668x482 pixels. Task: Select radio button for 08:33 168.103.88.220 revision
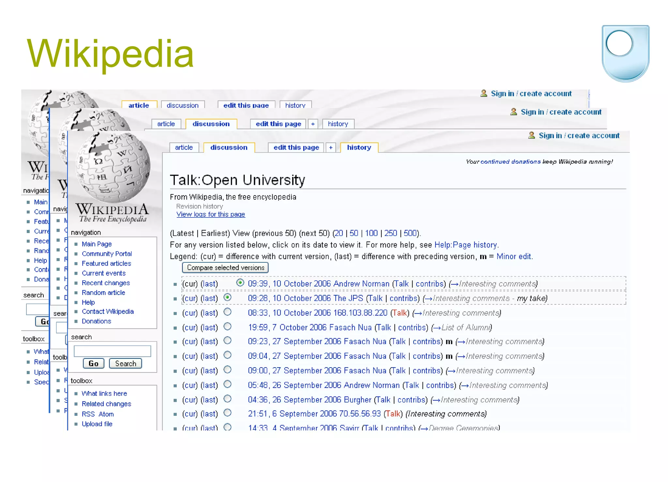click(x=228, y=312)
